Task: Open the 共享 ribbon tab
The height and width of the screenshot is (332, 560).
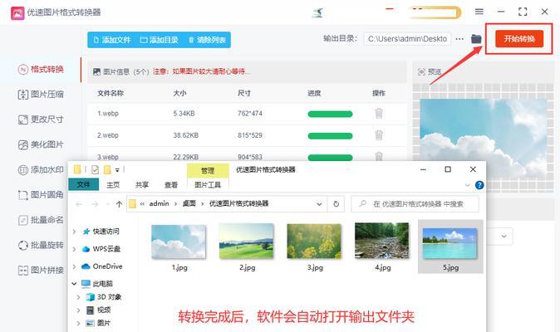Action: 142,185
